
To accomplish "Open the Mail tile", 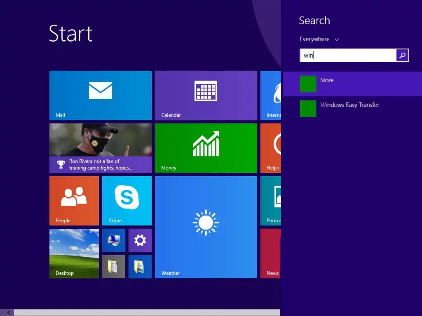I will [101, 95].
